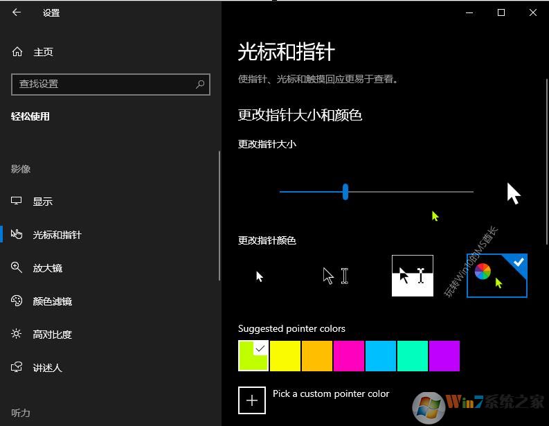Click the 听力 section label
549x426 pixels.
21,413
